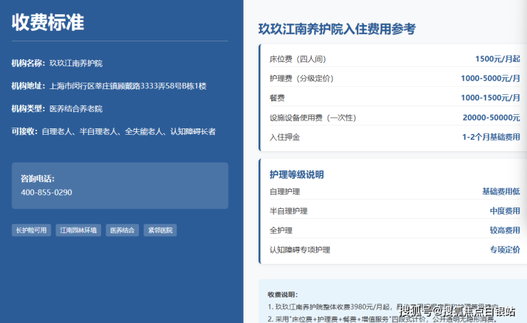This screenshot has height=323, width=527.
Task: Click the 紧邻医院 tag
Action: tap(160, 230)
